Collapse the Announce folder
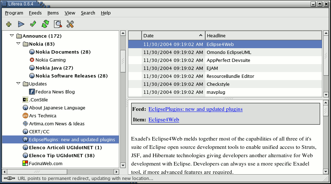Image resolution: width=331 pixels, height=184 pixels. (12, 35)
